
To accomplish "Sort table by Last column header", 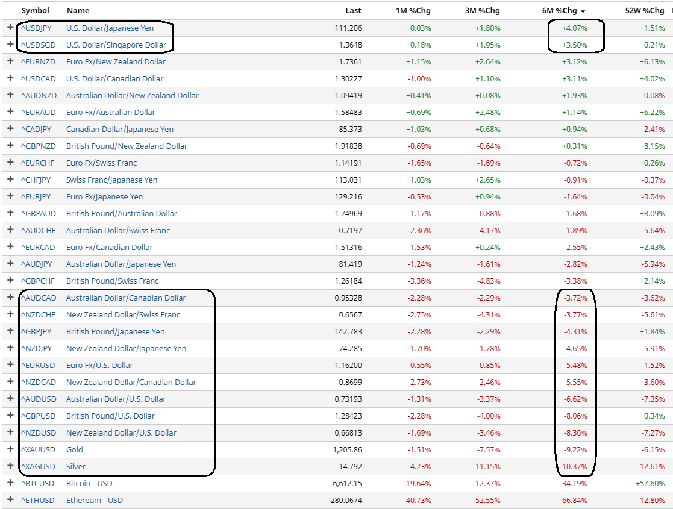I will [353, 11].
